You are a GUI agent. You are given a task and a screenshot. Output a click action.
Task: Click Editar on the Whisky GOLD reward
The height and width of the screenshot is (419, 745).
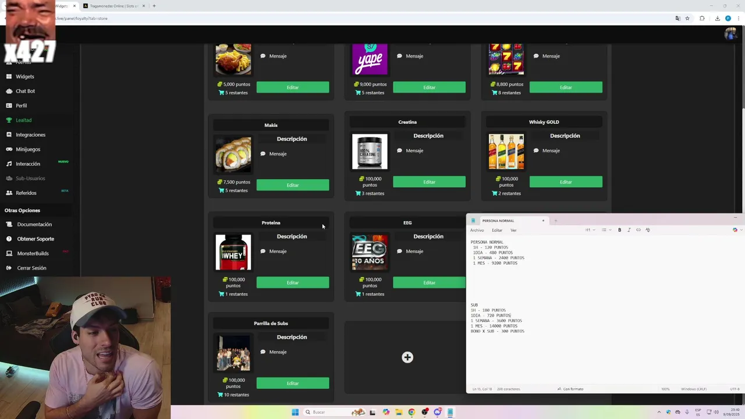566,182
